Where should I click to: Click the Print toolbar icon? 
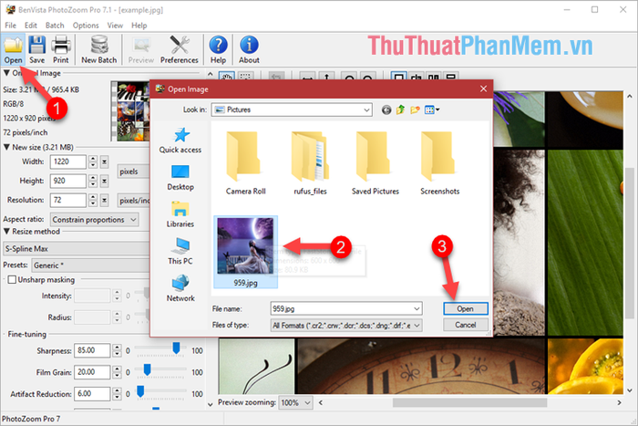(61, 49)
